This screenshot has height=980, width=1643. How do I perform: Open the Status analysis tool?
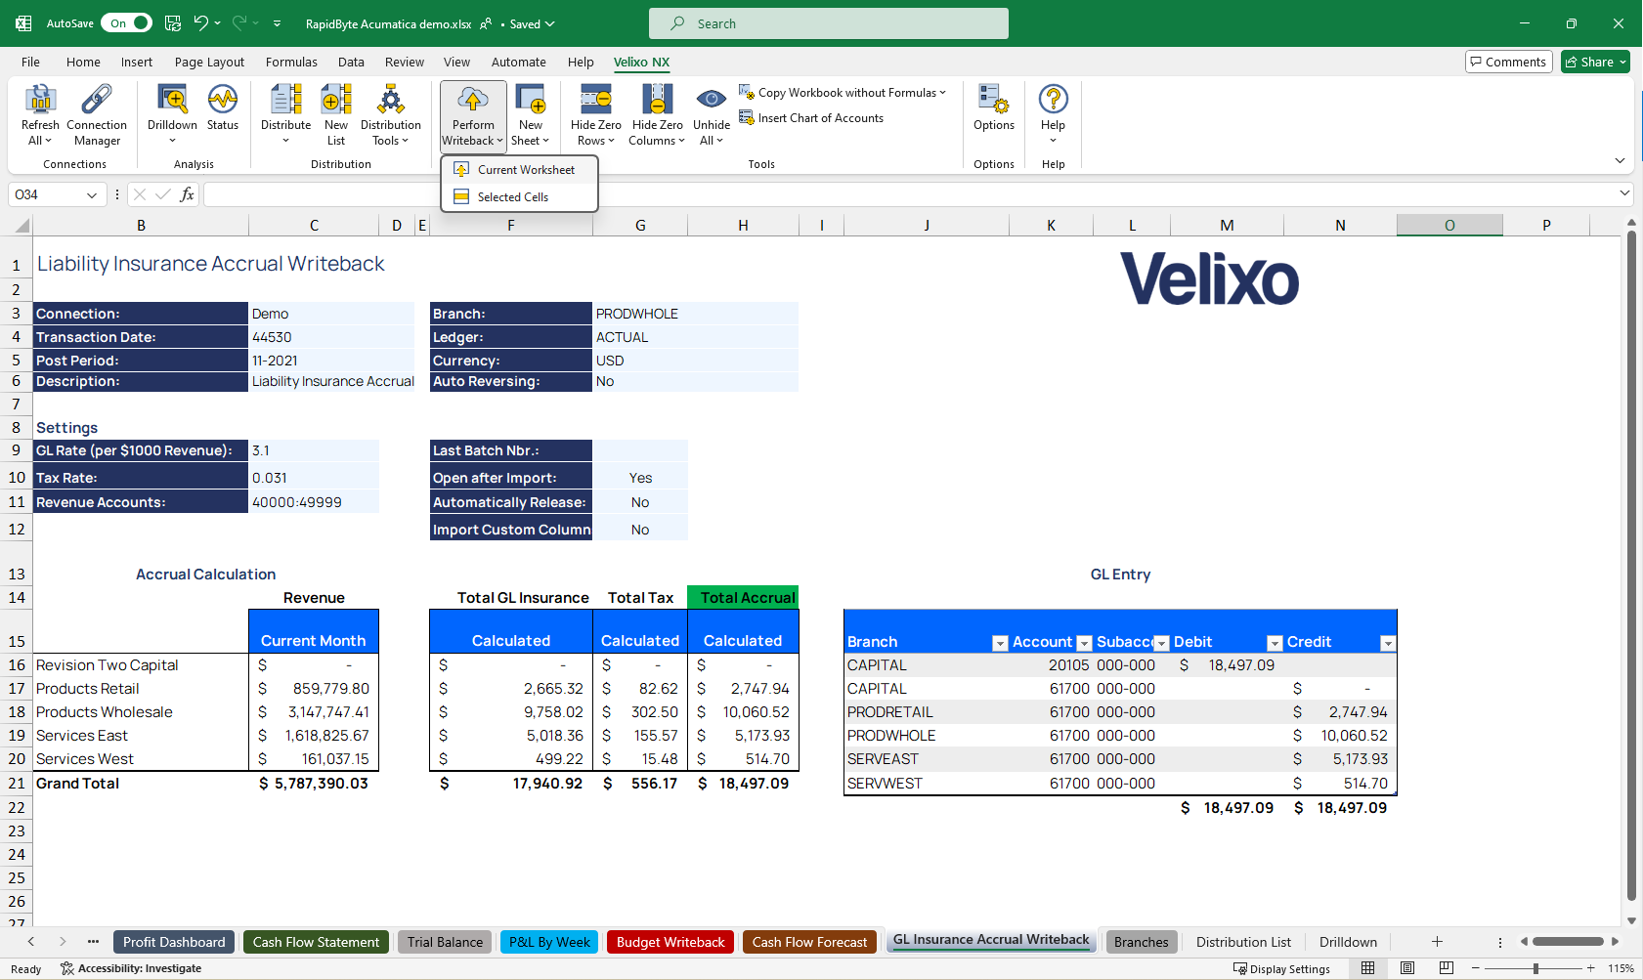pyautogui.click(x=223, y=107)
